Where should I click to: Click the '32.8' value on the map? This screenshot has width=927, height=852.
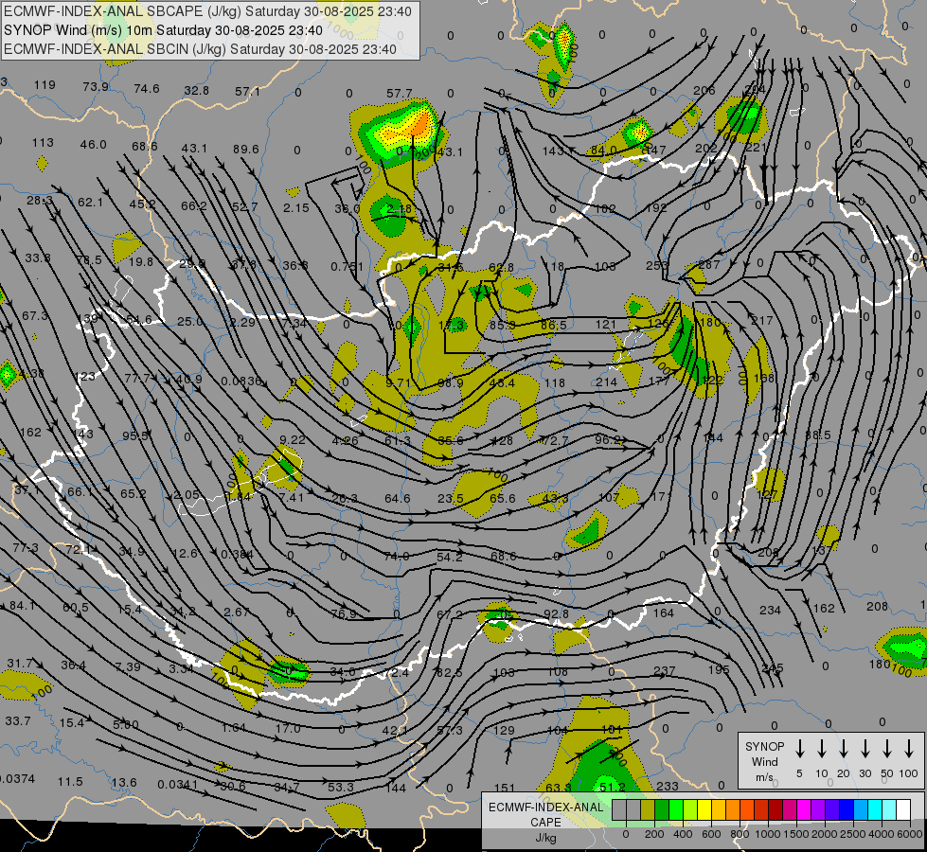pos(196,91)
